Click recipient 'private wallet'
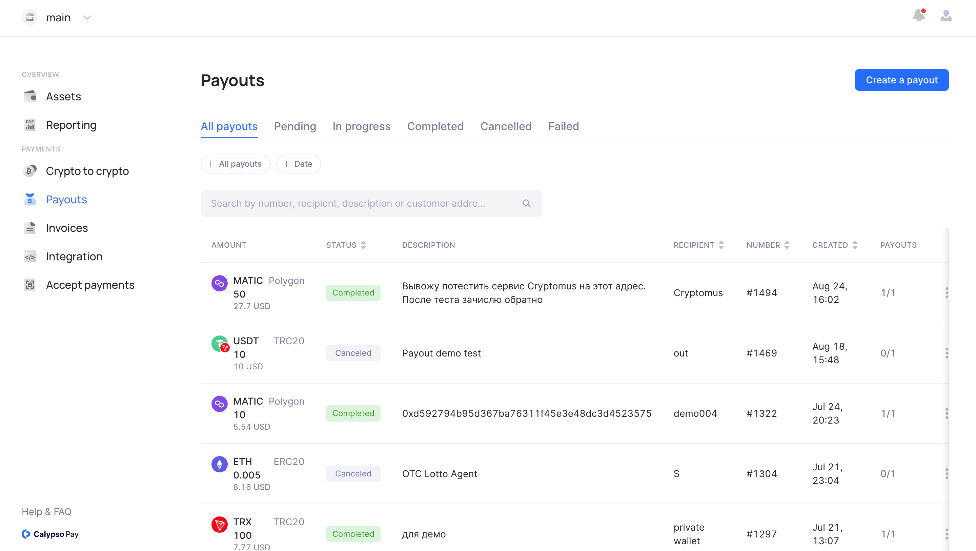 pyautogui.click(x=689, y=534)
